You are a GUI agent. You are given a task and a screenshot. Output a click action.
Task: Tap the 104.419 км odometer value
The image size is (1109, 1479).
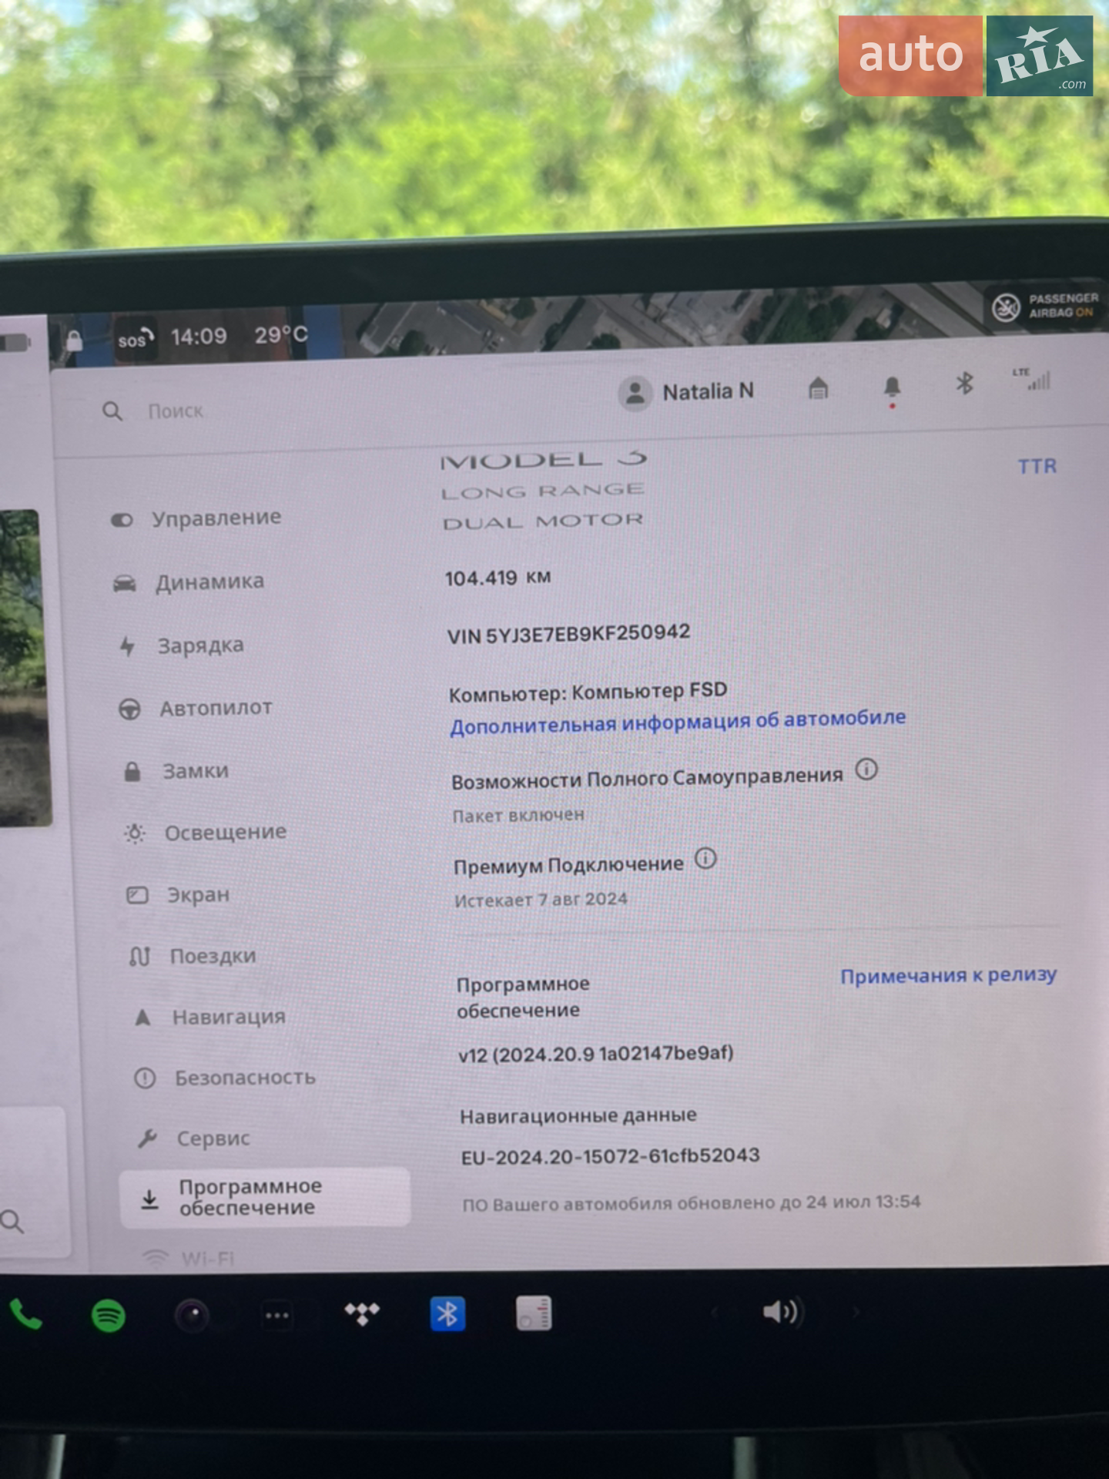pyautogui.click(x=498, y=578)
